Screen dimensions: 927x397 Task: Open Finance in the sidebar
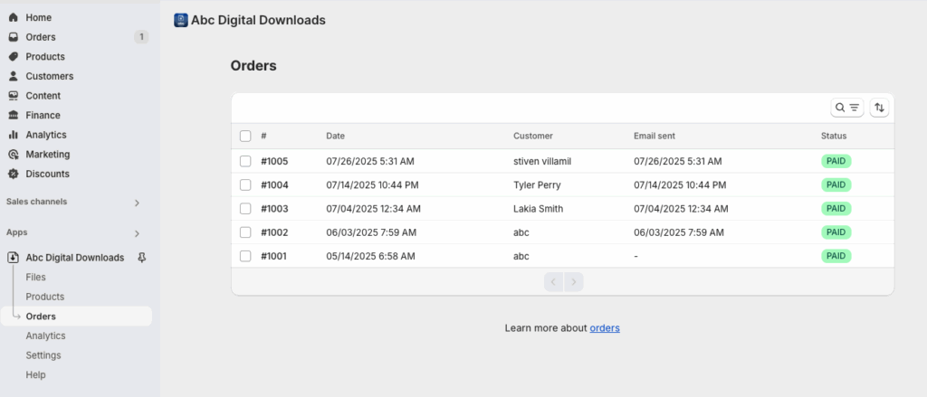pos(43,115)
